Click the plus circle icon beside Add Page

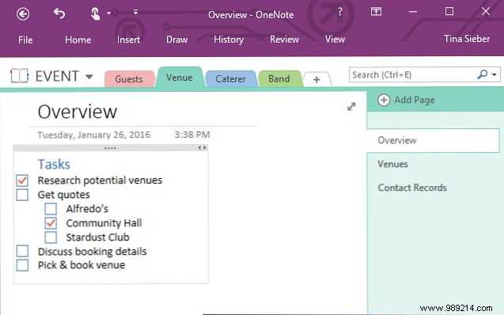click(384, 100)
